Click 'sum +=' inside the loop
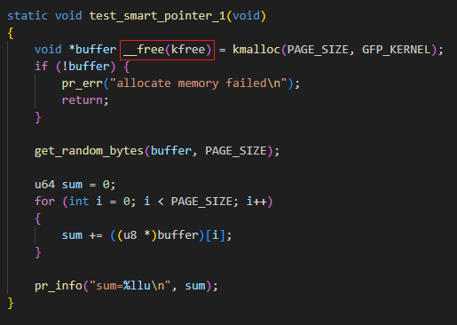Screen dimensions: 457x325 (83, 235)
